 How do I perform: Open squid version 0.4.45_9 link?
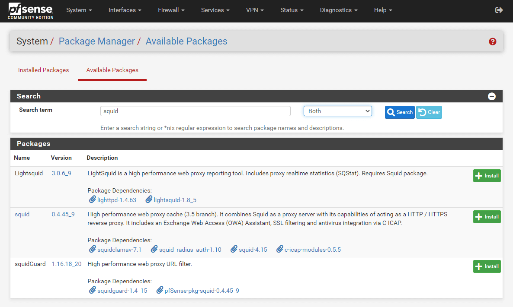tap(63, 214)
